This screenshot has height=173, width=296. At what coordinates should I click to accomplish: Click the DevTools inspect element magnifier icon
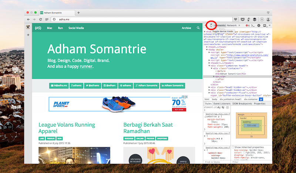[206, 25]
